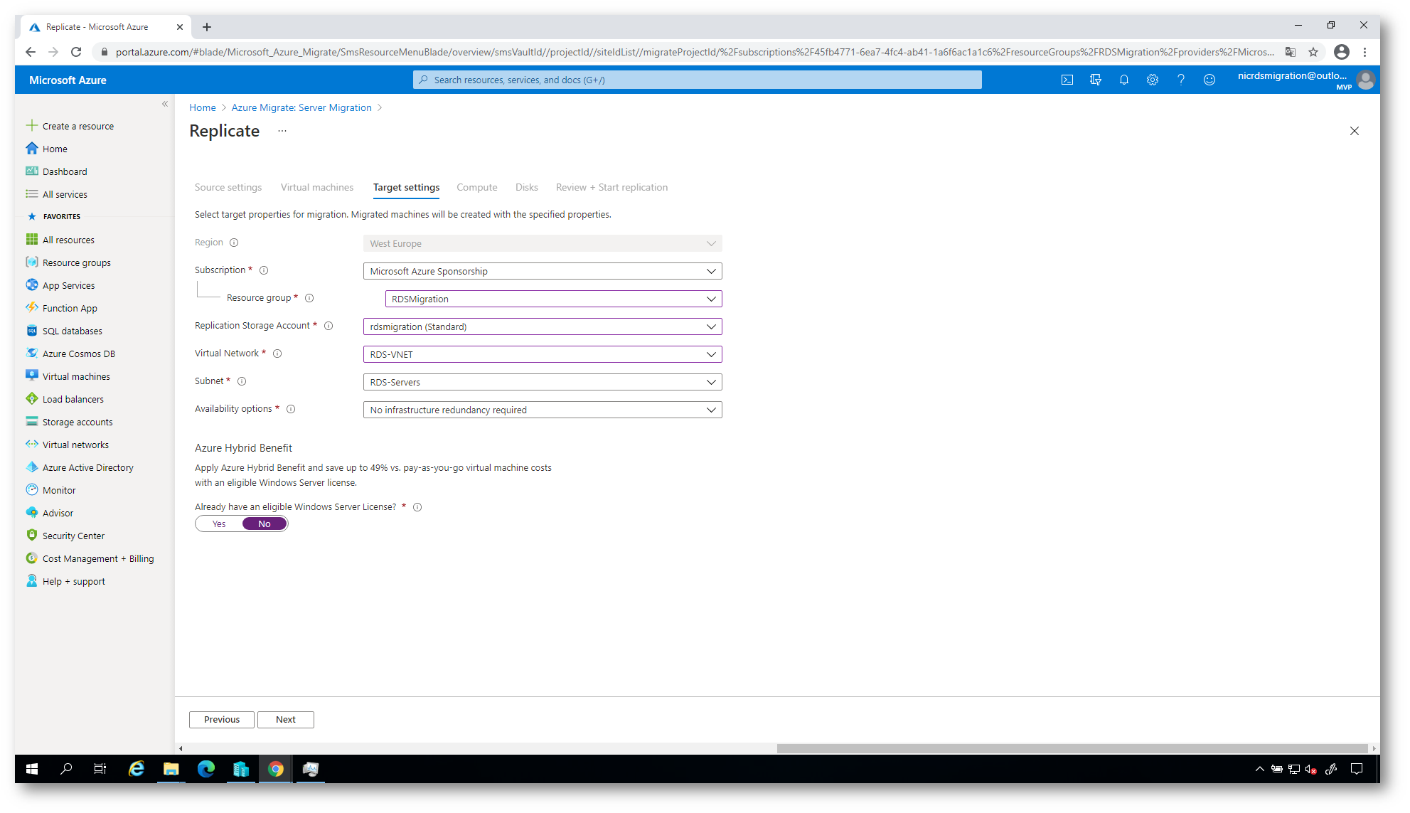Click the Previous button
Screen dimensions: 1410x813
point(222,720)
